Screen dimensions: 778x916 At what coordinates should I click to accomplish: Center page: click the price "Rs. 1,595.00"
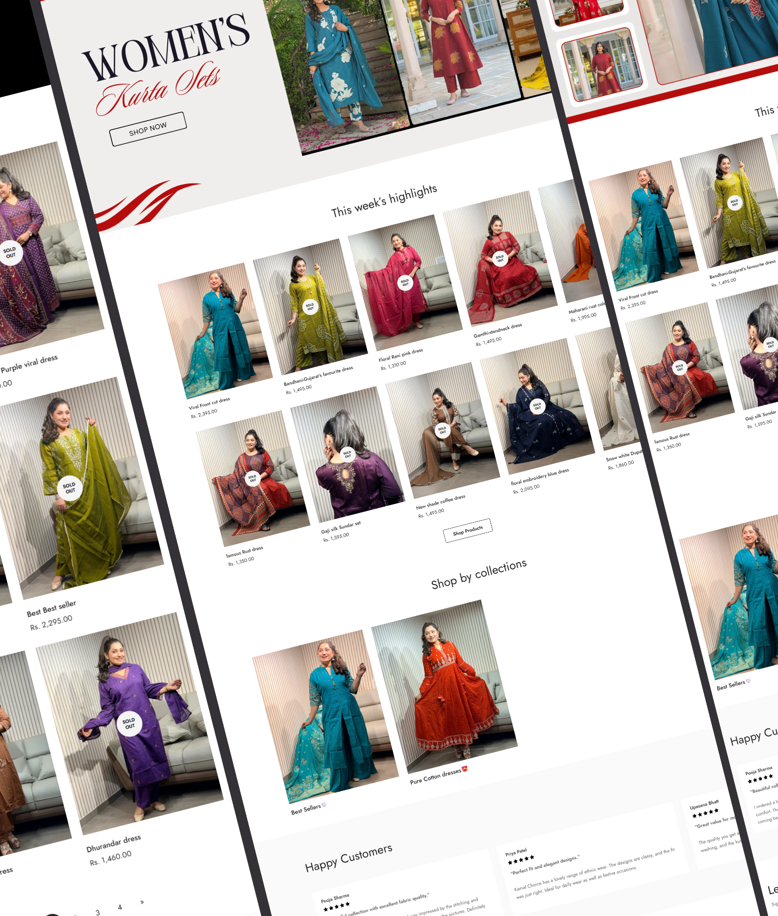pyautogui.click(x=336, y=537)
